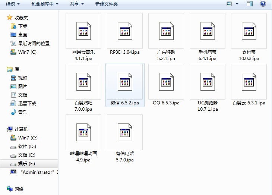Click the 下载 folder icon
Viewport: 272px width, 195px height.
tap(13, 26)
